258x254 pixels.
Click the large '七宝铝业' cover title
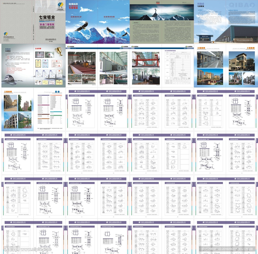pos(47,17)
